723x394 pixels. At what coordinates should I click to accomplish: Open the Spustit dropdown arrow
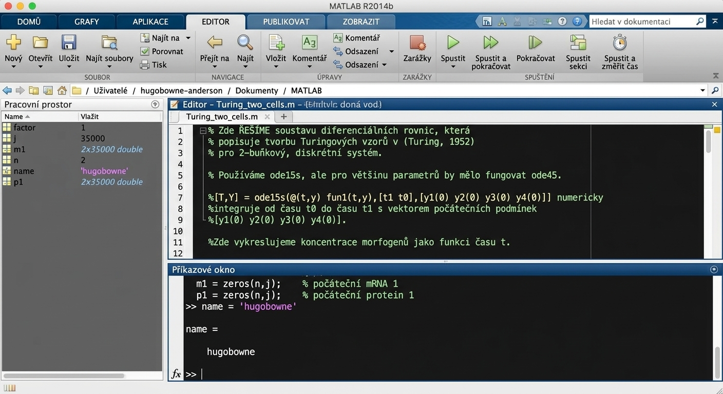pos(453,67)
